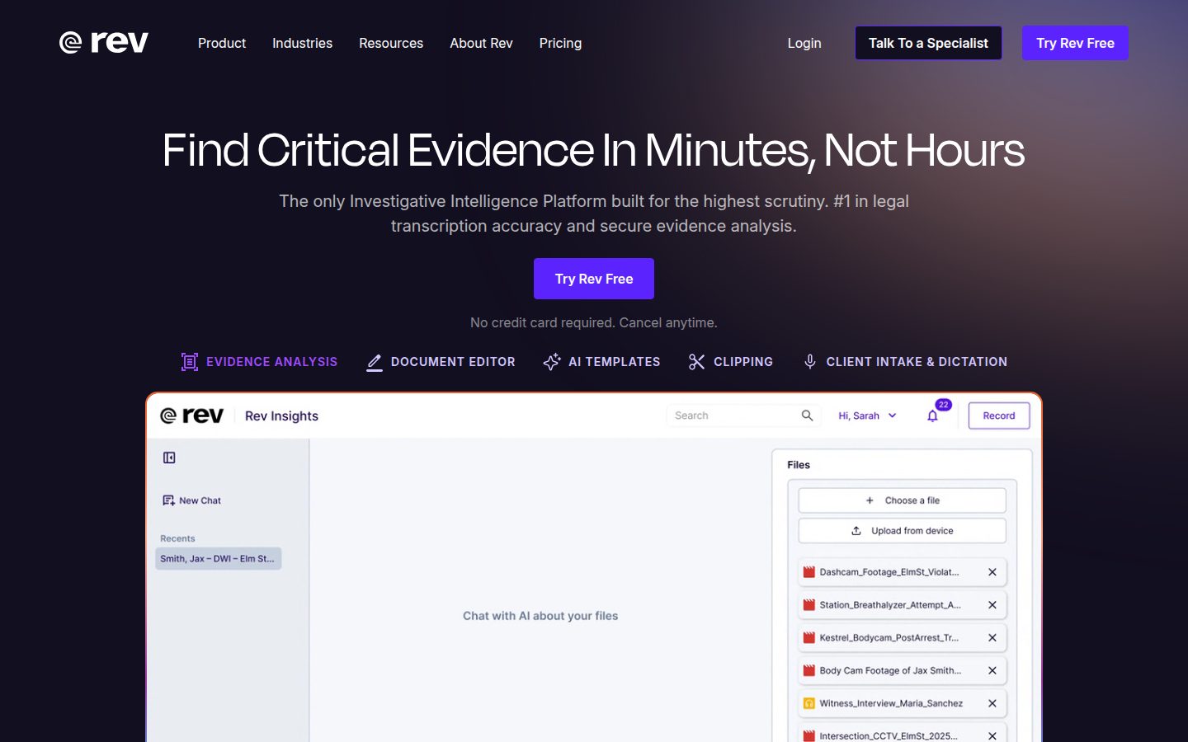
Task: Collapse the sidebar with the panel icon
Action: click(169, 458)
